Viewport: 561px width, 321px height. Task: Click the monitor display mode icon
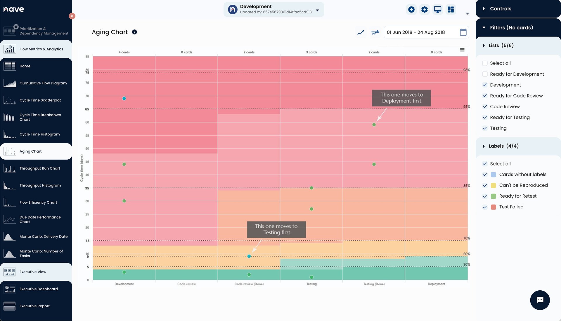[x=437, y=10]
